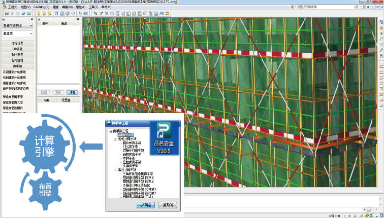Close the left navigation panel with its X
The height and width of the screenshot is (218, 384).
(32, 19)
